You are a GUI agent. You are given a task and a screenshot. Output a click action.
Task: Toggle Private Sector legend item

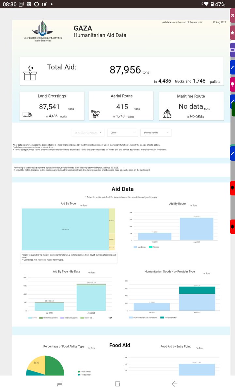point(169,318)
